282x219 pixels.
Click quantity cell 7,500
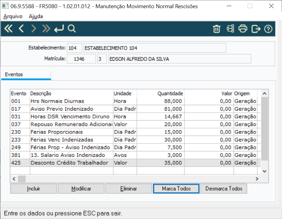(x=161, y=147)
